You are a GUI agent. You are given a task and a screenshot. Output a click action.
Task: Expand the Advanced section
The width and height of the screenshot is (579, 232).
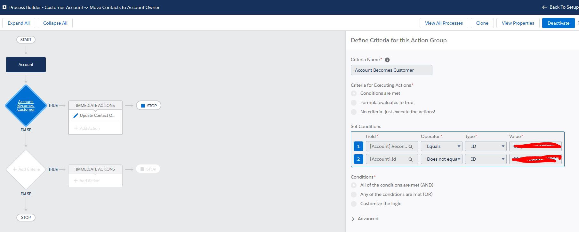(365, 219)
